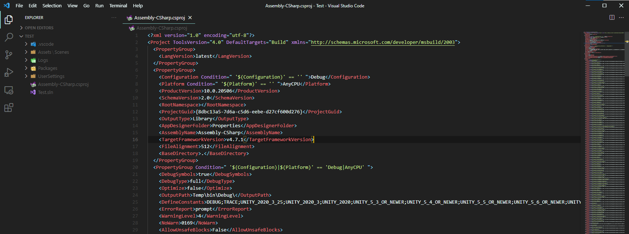Image resolution: width=629 pixels, height=234 pixels.
Task: Click the vertical scrollbar slider
Action: pos(627,54)
